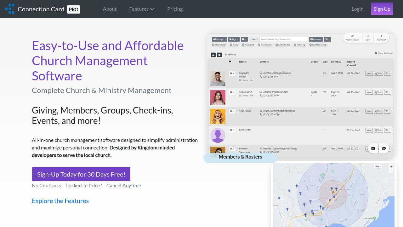View Ariel Halley's record
Viewport: 403px width, 227px height.
(x=369, y=111)
